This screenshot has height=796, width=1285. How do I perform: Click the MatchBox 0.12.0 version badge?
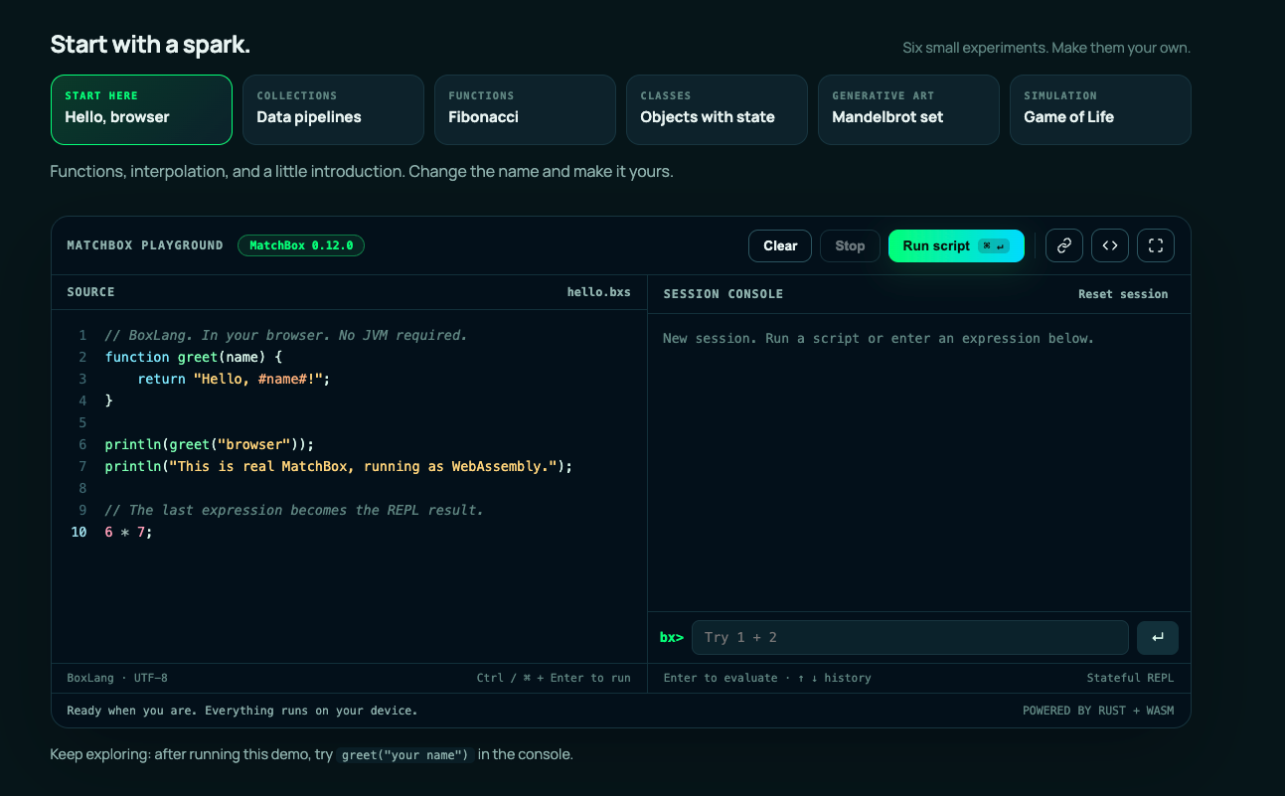tap(301, 245)
